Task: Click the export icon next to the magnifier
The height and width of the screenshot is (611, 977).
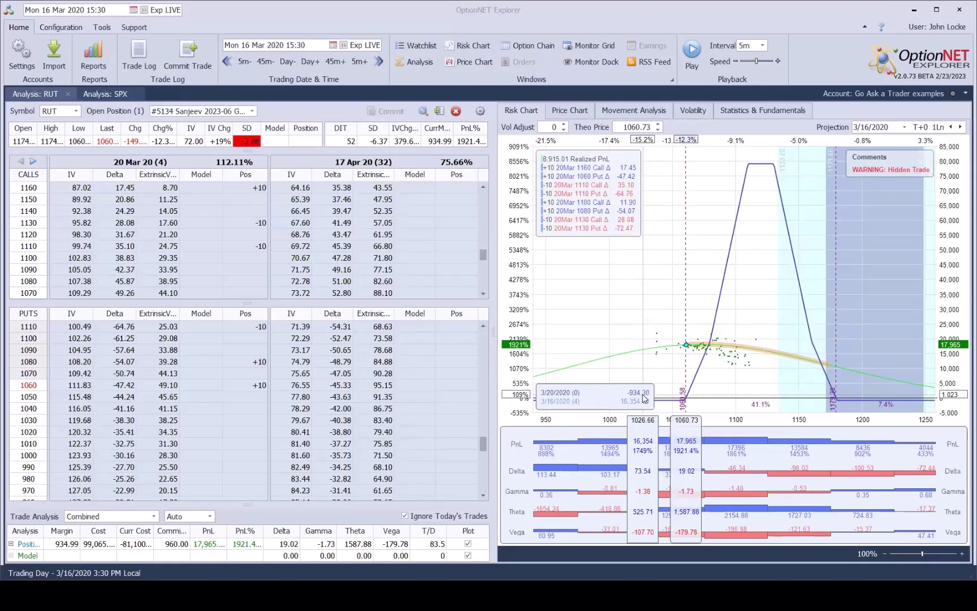Action: [x=439, y=111]
